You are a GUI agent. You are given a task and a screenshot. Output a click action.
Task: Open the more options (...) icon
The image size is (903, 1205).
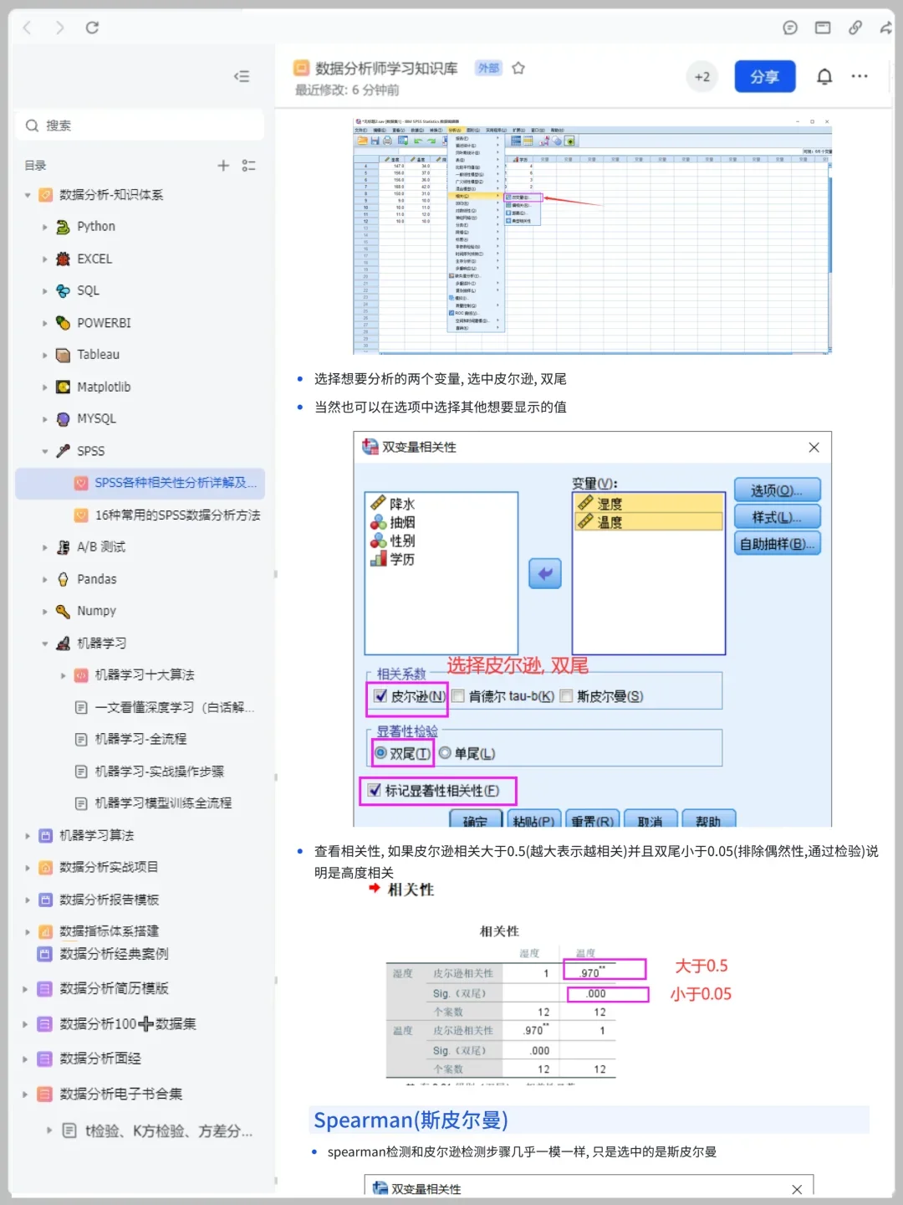[x=860, y=76]
